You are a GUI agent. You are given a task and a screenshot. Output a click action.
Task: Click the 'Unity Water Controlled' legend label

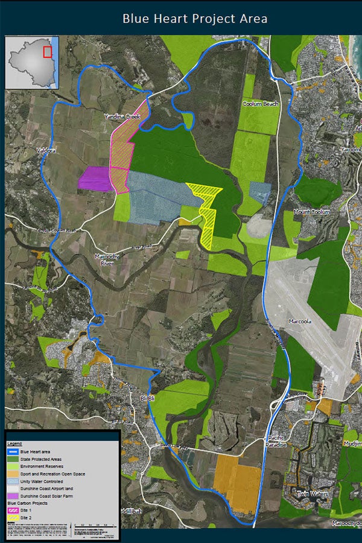pyautogui.click(x=42, y=481)
